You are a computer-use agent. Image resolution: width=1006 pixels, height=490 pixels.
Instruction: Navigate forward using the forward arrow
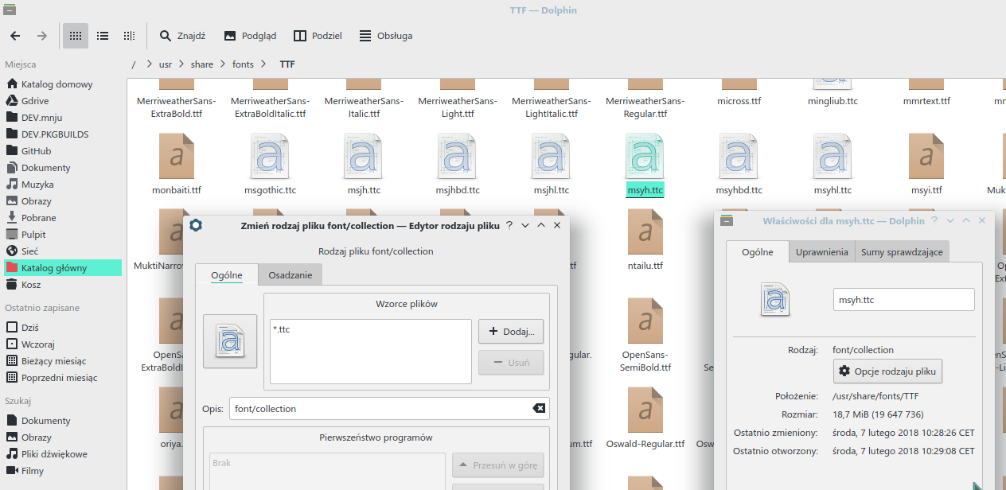pos(41,35)
